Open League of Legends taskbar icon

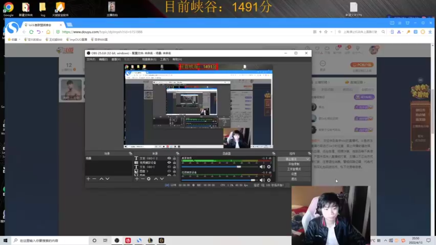pos(150,241)
